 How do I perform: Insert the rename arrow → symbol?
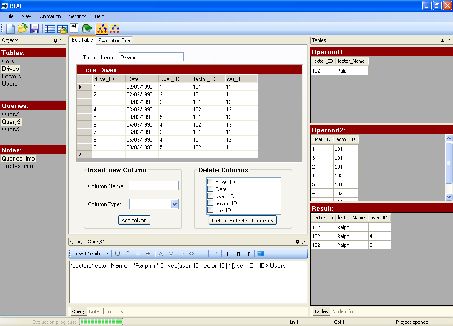click(x=215, y=253)
